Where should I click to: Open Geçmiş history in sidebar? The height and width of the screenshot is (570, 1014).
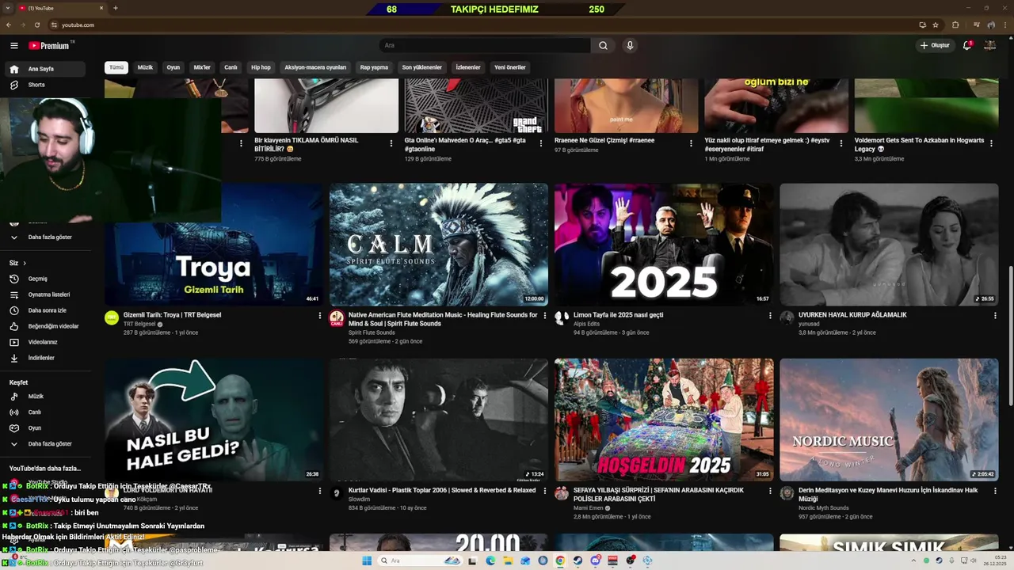coord(46,279)
